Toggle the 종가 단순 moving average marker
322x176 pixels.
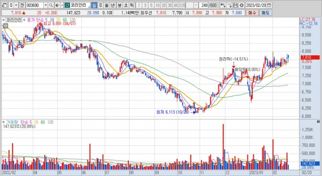pos(24,20)
